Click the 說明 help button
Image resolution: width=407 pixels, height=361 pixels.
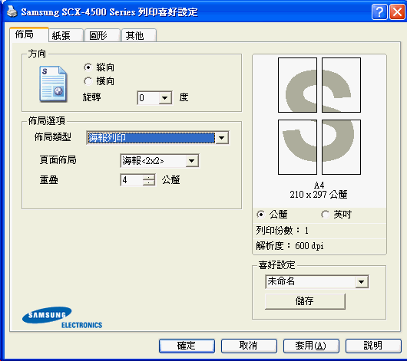pos(373,346)
